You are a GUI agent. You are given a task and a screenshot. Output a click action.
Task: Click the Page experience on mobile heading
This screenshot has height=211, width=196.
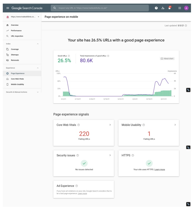(x=61, y=17)
